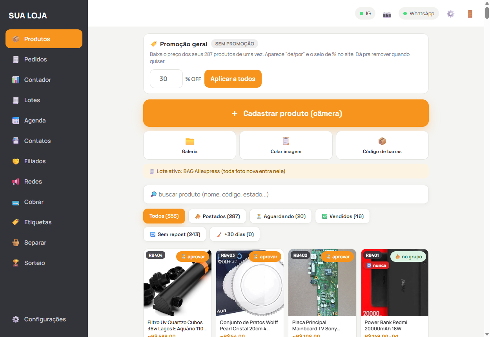Open Contador in the sidebar
The height and width of the screenshot is (337, 490).
coord(44,79)
